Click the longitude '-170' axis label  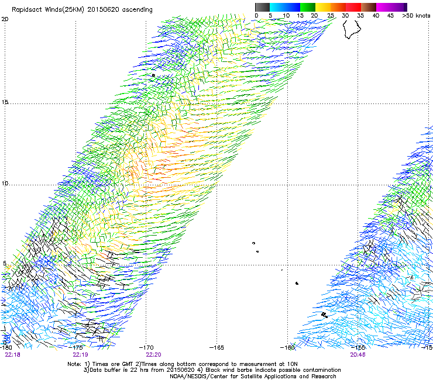(146, 348)
